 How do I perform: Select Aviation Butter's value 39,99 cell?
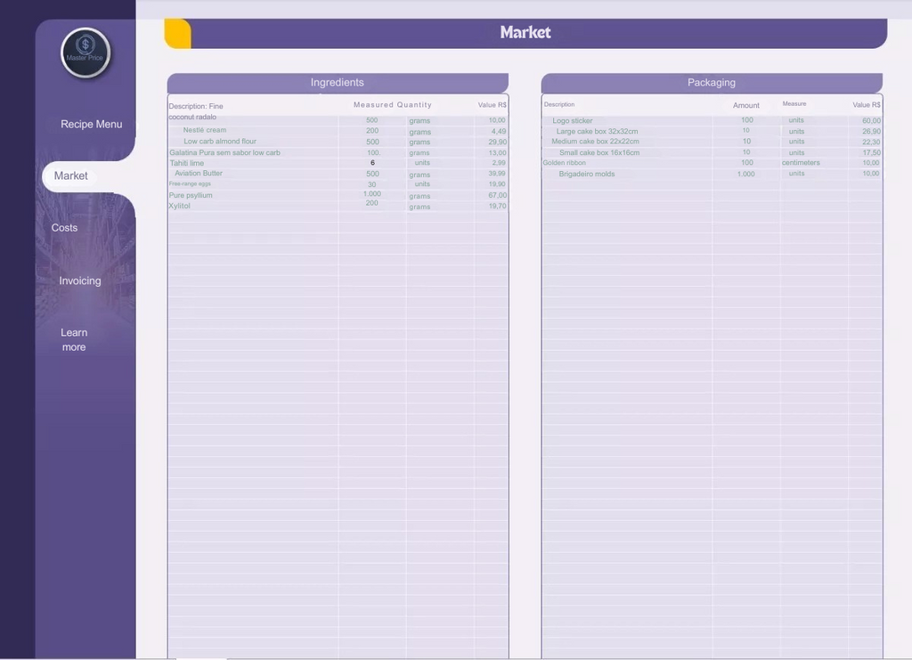coord(496,174)
